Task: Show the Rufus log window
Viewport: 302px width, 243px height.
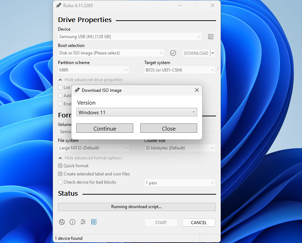Action: [x=94, y=222]
